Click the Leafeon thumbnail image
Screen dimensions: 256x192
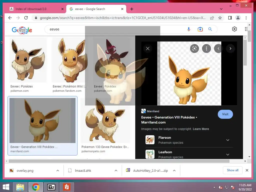(x=150, y=154)
